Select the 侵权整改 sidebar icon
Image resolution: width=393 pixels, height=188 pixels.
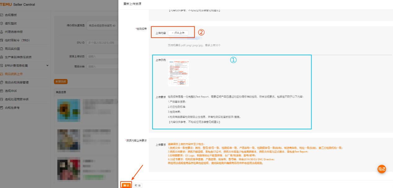pos(4,23)
